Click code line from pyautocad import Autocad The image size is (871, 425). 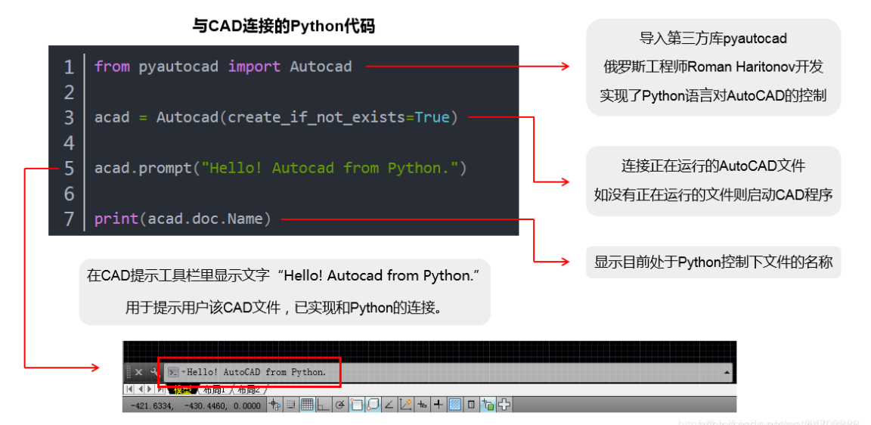click(x=223, y=67)
